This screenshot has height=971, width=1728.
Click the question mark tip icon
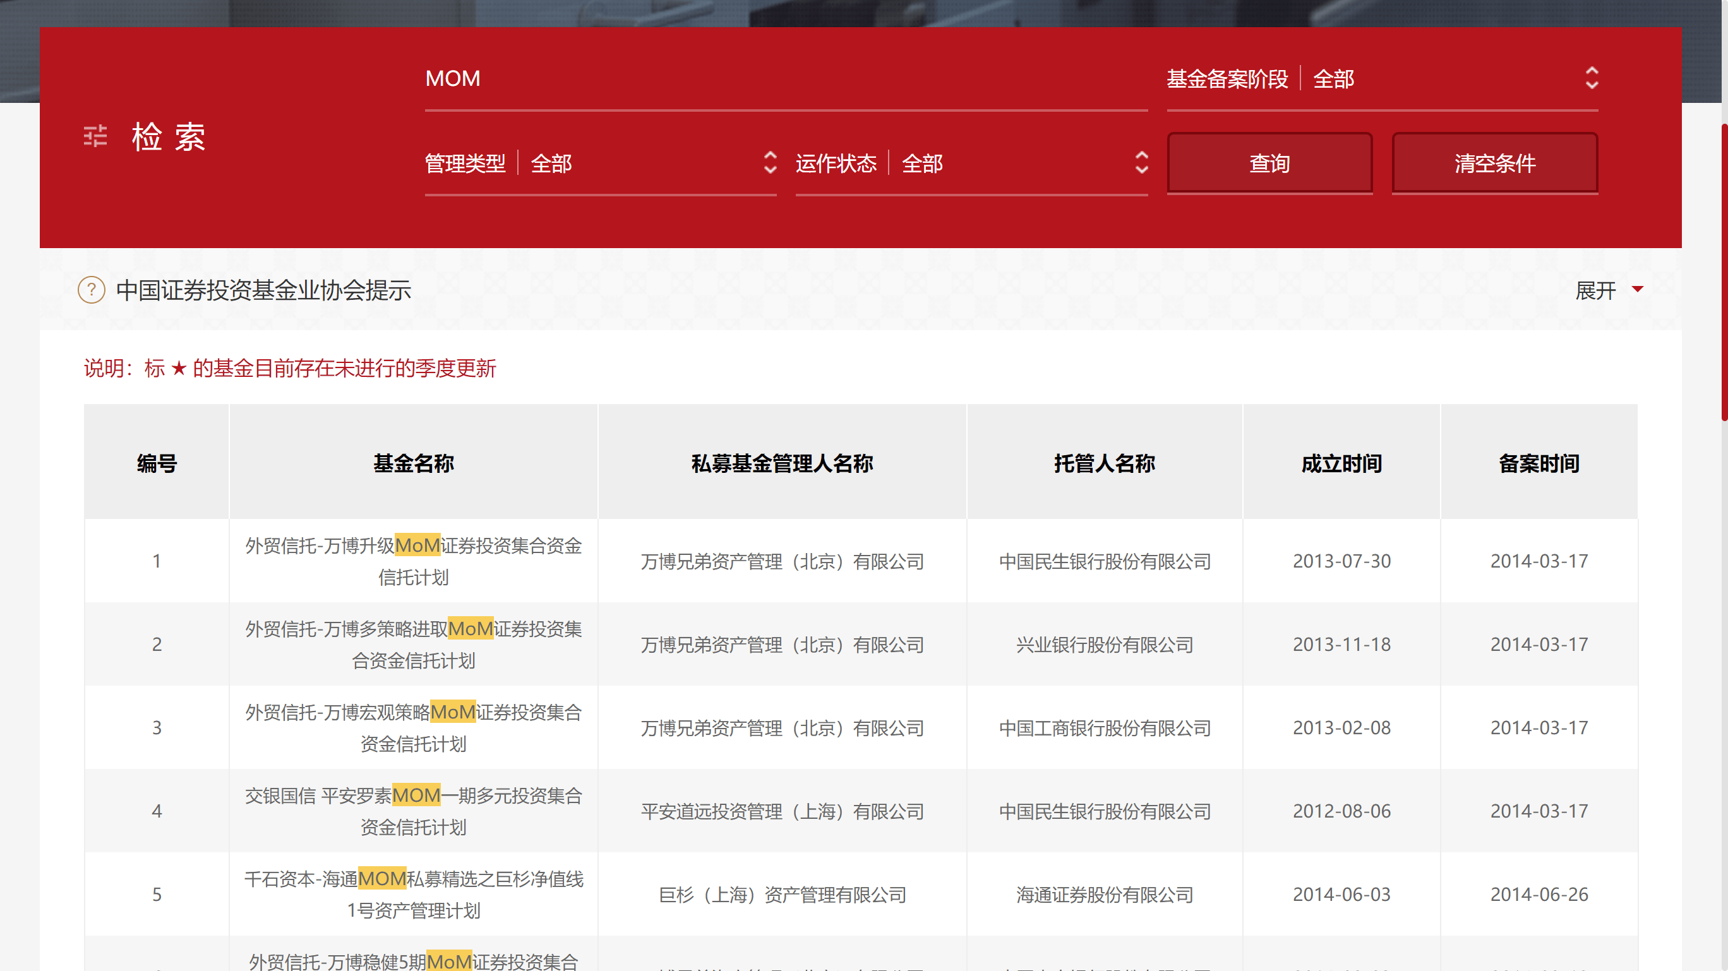coord(91,290)
